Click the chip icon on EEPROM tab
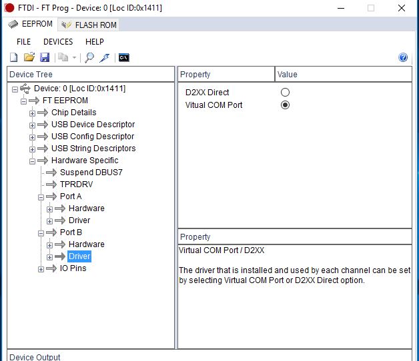 [13, 24]
